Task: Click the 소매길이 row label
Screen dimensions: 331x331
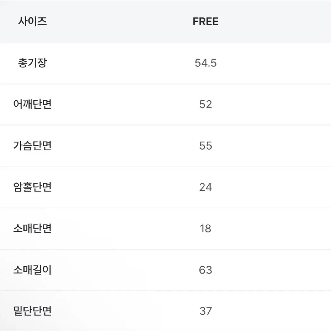Action: pos(32,269)
